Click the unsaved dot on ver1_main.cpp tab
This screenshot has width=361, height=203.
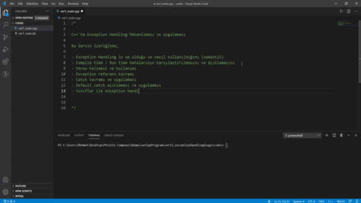[x=82, y=11]
